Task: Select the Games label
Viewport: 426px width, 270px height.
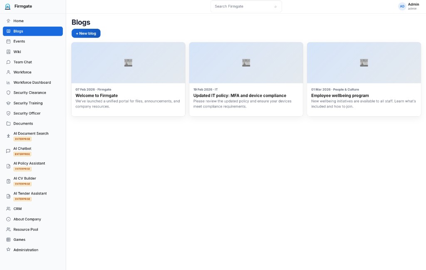Action: coord(19,240)
